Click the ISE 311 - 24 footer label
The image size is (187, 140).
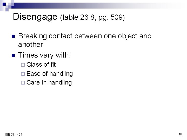point(14,135)
